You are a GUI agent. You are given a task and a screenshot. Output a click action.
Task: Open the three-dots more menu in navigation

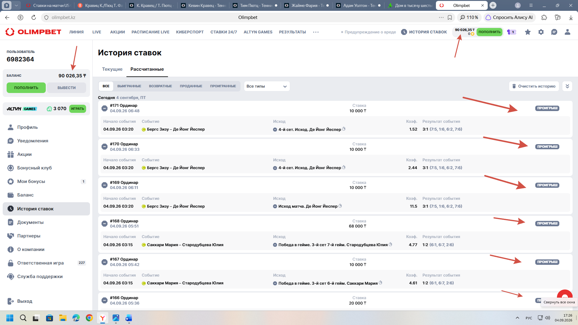[x=316, y=32]
